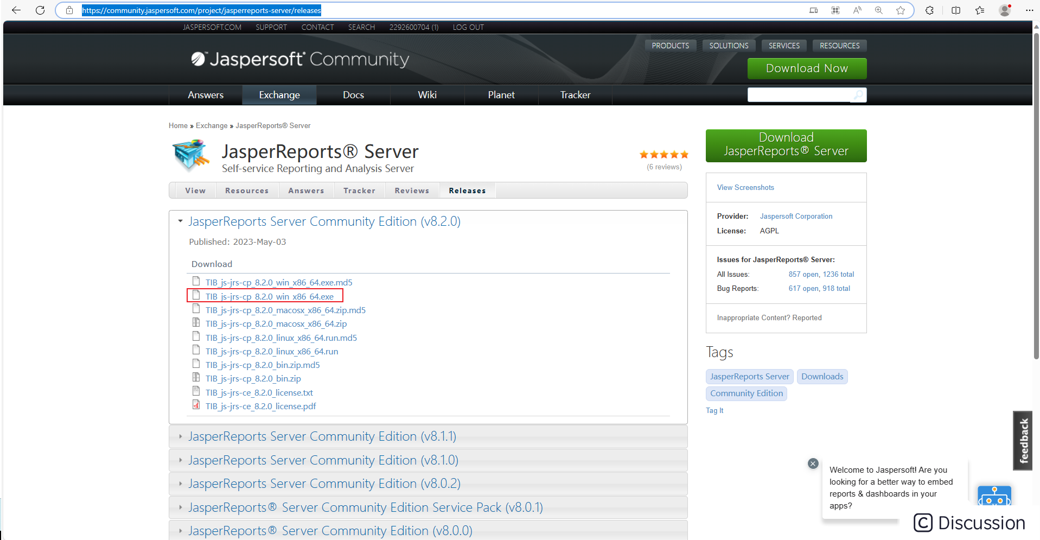This screenshot has width=1040, height=540.
Task: Switch to the Reviews tab
Action: 412,190
